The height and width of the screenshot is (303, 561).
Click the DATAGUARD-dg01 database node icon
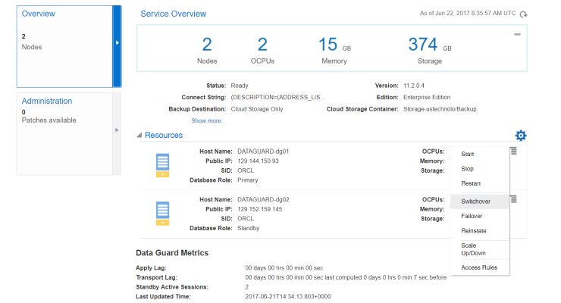[162, 165]
